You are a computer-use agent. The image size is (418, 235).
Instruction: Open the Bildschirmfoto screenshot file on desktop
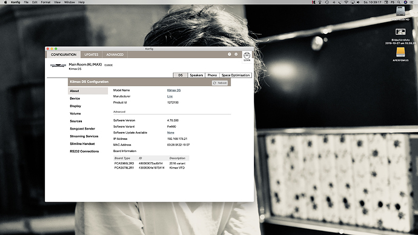(400, 32)
